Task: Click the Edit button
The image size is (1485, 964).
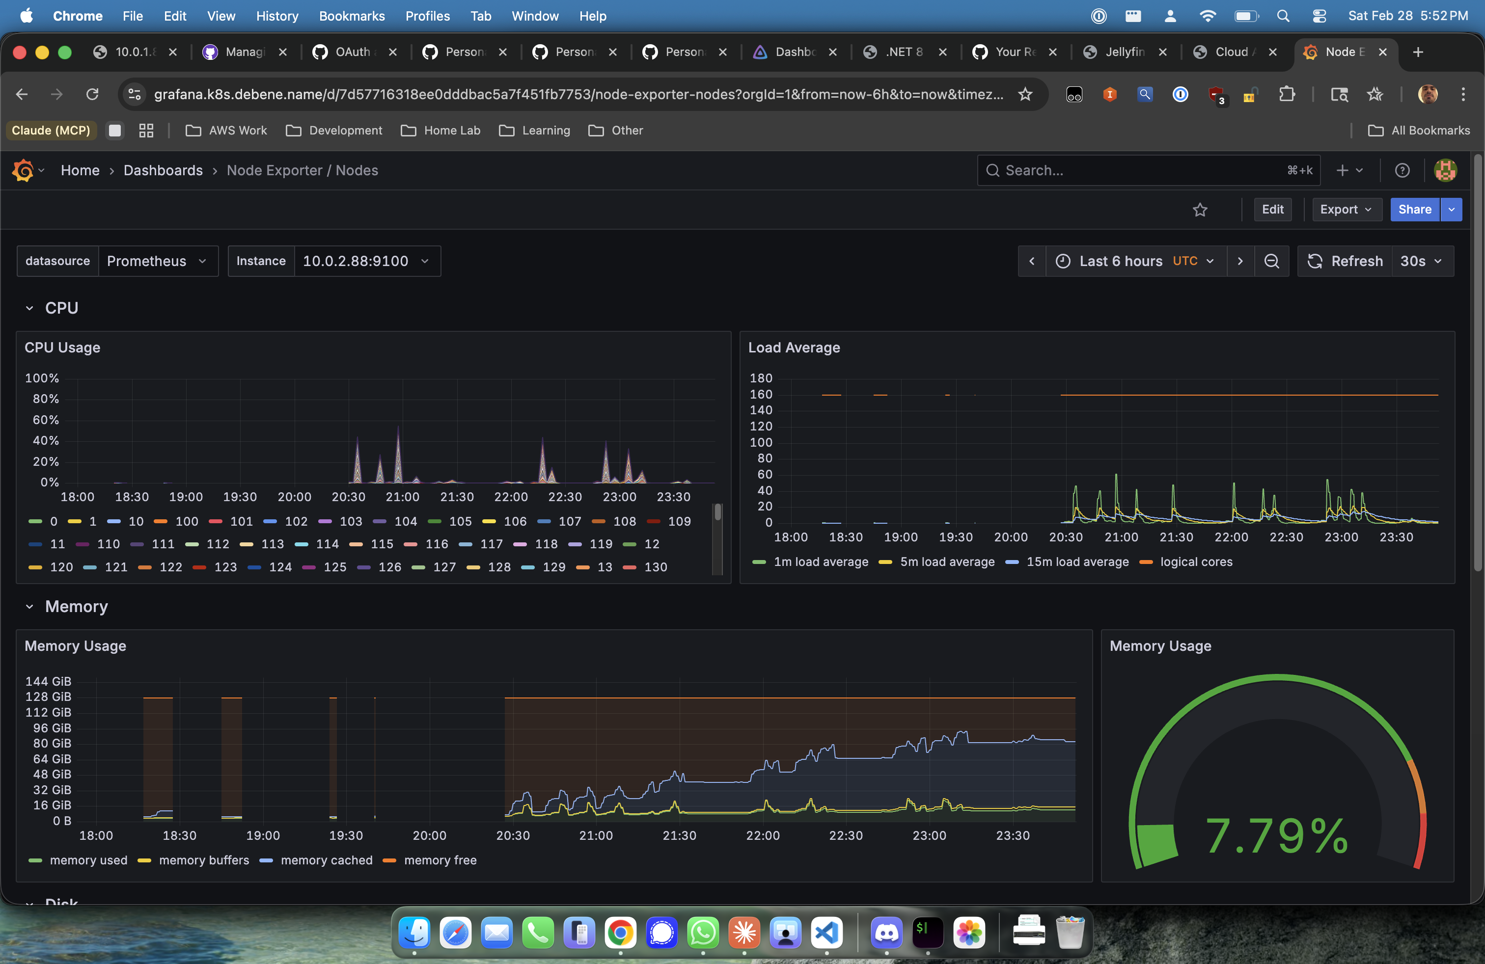Action: (x=1273, y=210)
